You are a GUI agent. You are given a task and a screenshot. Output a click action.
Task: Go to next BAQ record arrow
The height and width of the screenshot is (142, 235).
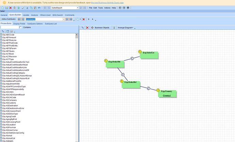point(81,8)
